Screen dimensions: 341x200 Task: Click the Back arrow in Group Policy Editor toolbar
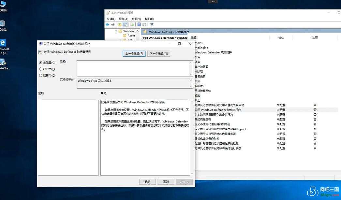click(108, 24)
